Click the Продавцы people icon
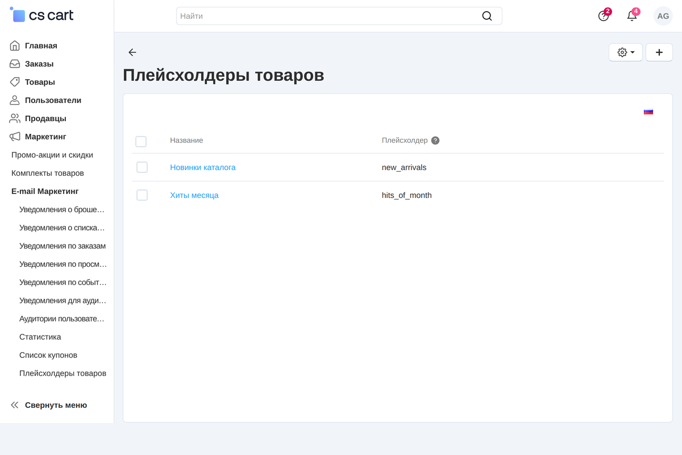Viewport: 682px width, 455px height. pyautogui.click(x=15, y=118)
